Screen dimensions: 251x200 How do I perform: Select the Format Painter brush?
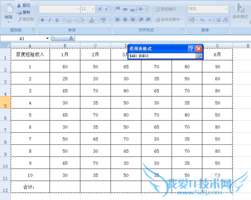(26, 20)
